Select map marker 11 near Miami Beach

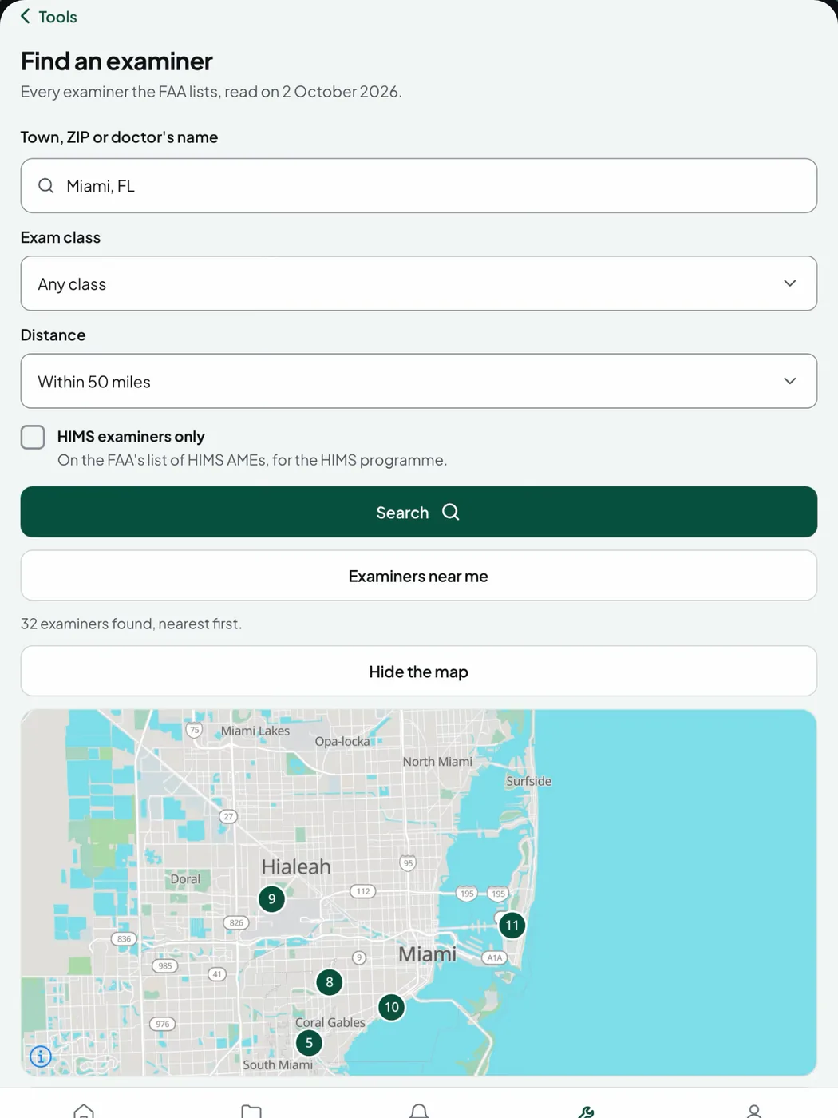pyautogui.click(x=512, y=926)
